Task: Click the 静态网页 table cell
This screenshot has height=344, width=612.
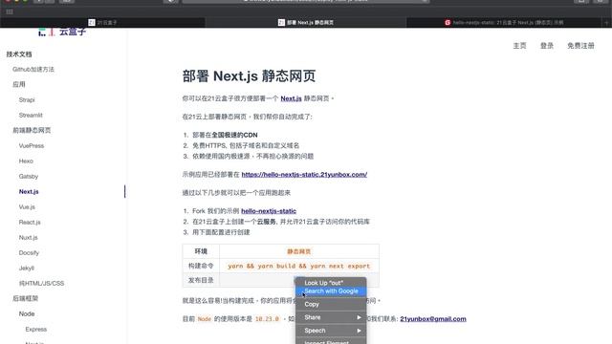Action: (x=299, y=251)
